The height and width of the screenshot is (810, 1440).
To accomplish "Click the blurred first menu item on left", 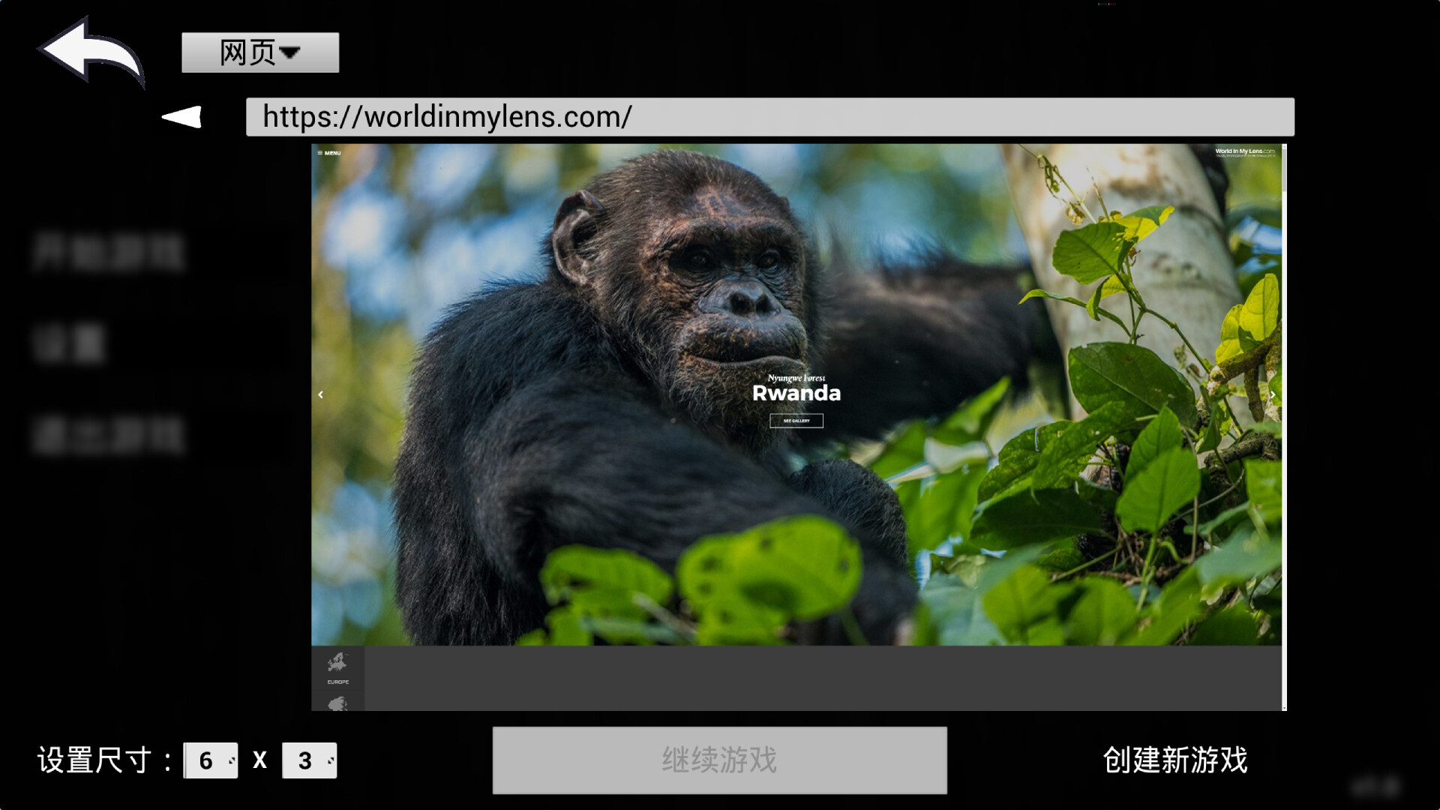I will pyautogui.click(x=109, y=252).
